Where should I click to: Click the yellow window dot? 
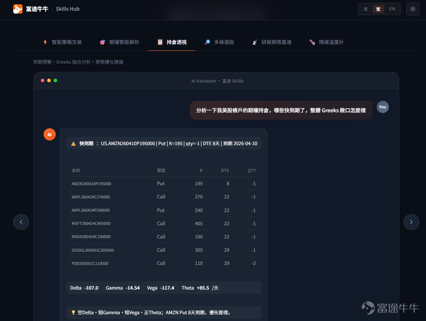tap(49, 80)
